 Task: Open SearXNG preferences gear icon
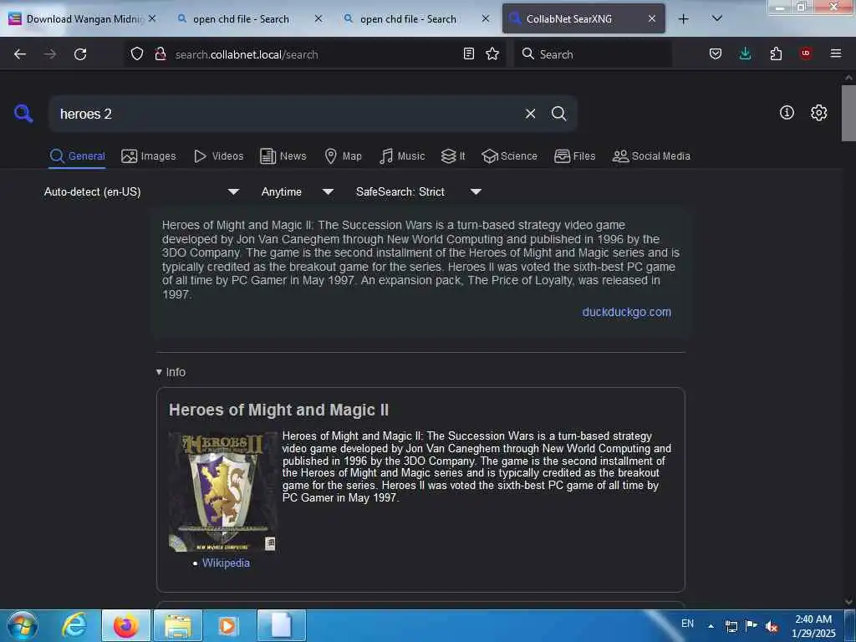pos(818,113)
